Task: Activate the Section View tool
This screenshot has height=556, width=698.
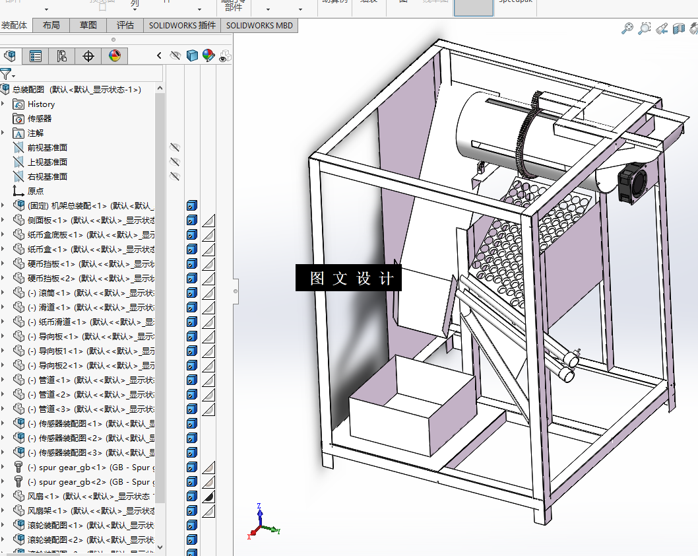Action: click(680, 28)
